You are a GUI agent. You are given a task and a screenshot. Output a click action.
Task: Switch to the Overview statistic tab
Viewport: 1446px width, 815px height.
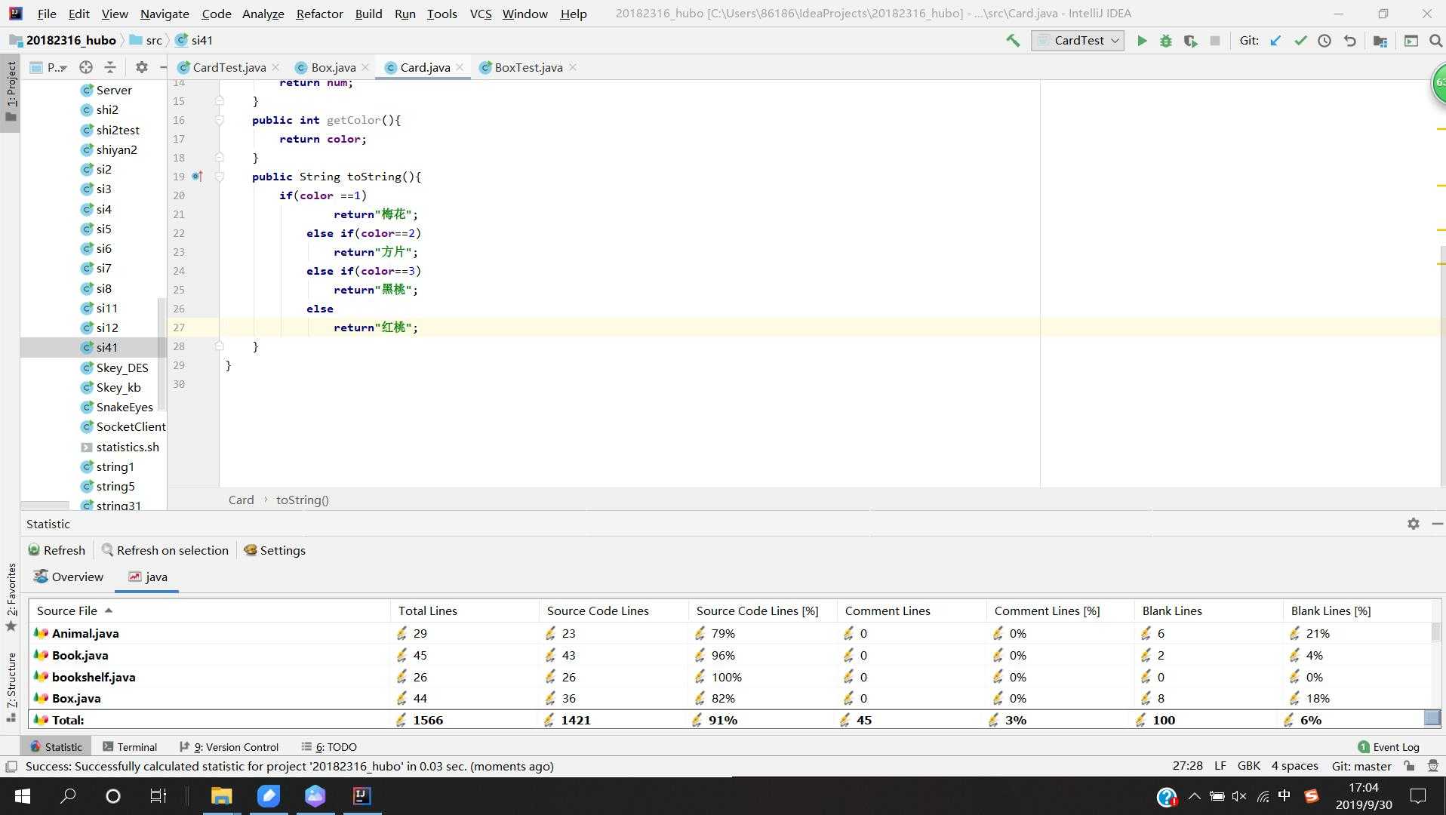pyautogui.click(x=69, y=577)
